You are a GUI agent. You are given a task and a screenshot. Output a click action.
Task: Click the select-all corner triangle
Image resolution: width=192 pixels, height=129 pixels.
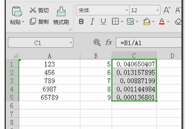(x=15, y=55)
